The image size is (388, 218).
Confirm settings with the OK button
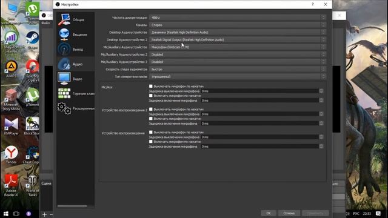pos(269,213)
